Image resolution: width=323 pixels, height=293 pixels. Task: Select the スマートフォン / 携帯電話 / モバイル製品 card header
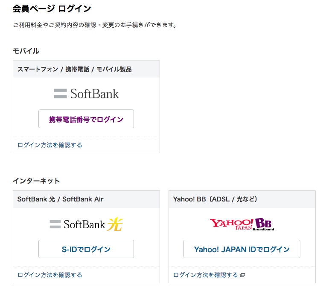click(75, 69)
